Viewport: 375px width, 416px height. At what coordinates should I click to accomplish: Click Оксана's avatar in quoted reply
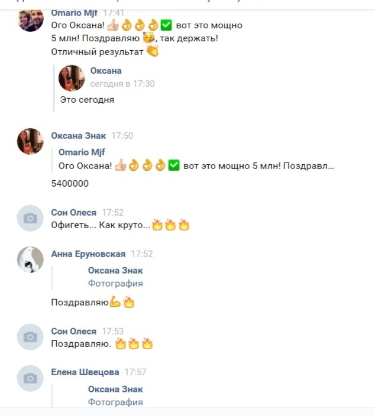click(72, 78)
